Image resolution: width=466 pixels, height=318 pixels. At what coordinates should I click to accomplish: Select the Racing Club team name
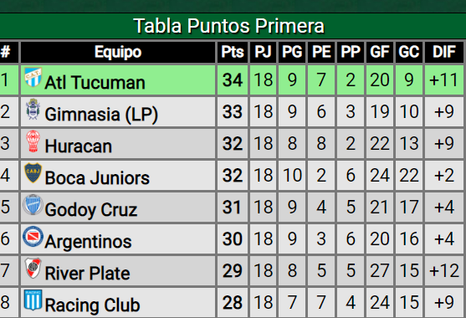[92, 305]
